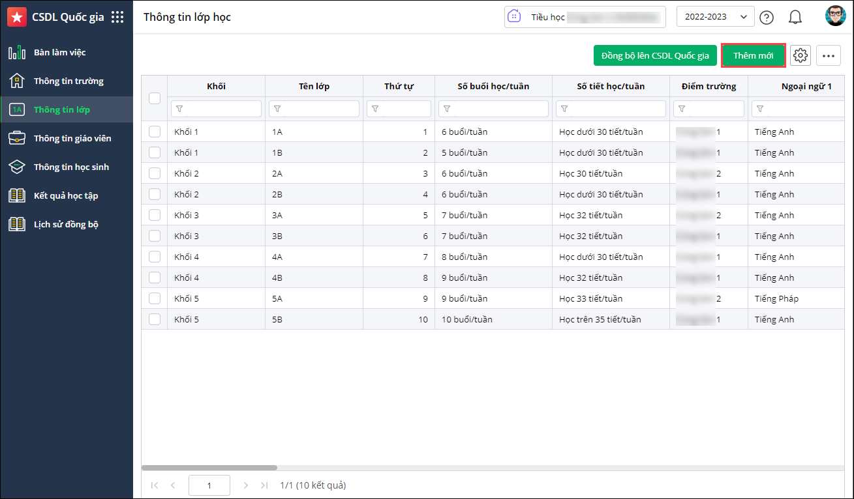This screenshot has height=499, width=854.
Task: Click the help question mark icon
Action: coord(767,18)
